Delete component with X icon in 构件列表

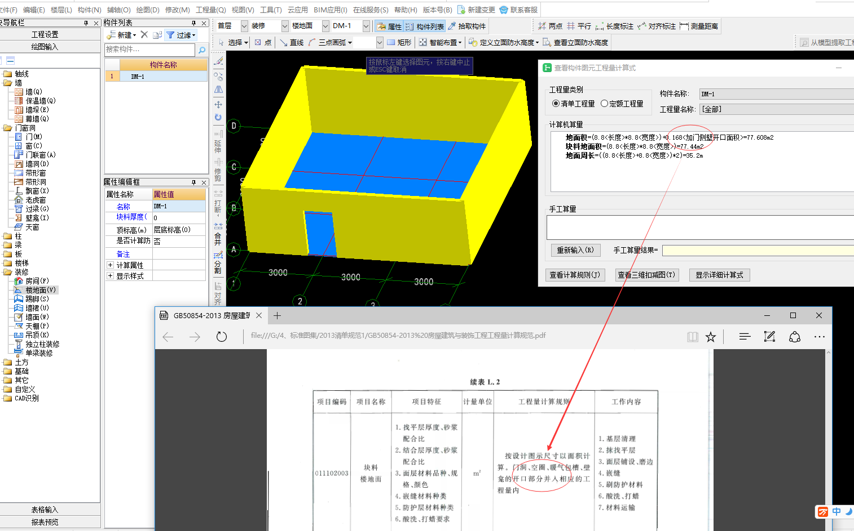coord(144,35)
